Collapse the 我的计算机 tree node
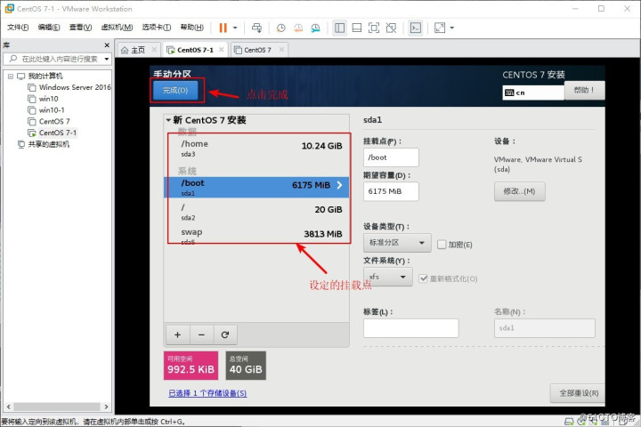 click(x=11, y=76)
